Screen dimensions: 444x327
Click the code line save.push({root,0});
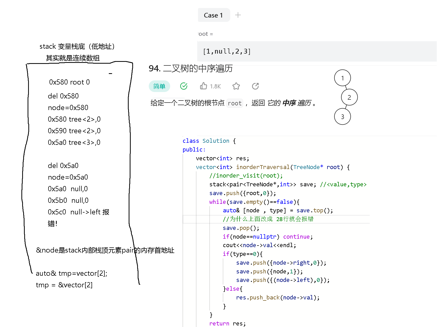click(x=243, y=193)
